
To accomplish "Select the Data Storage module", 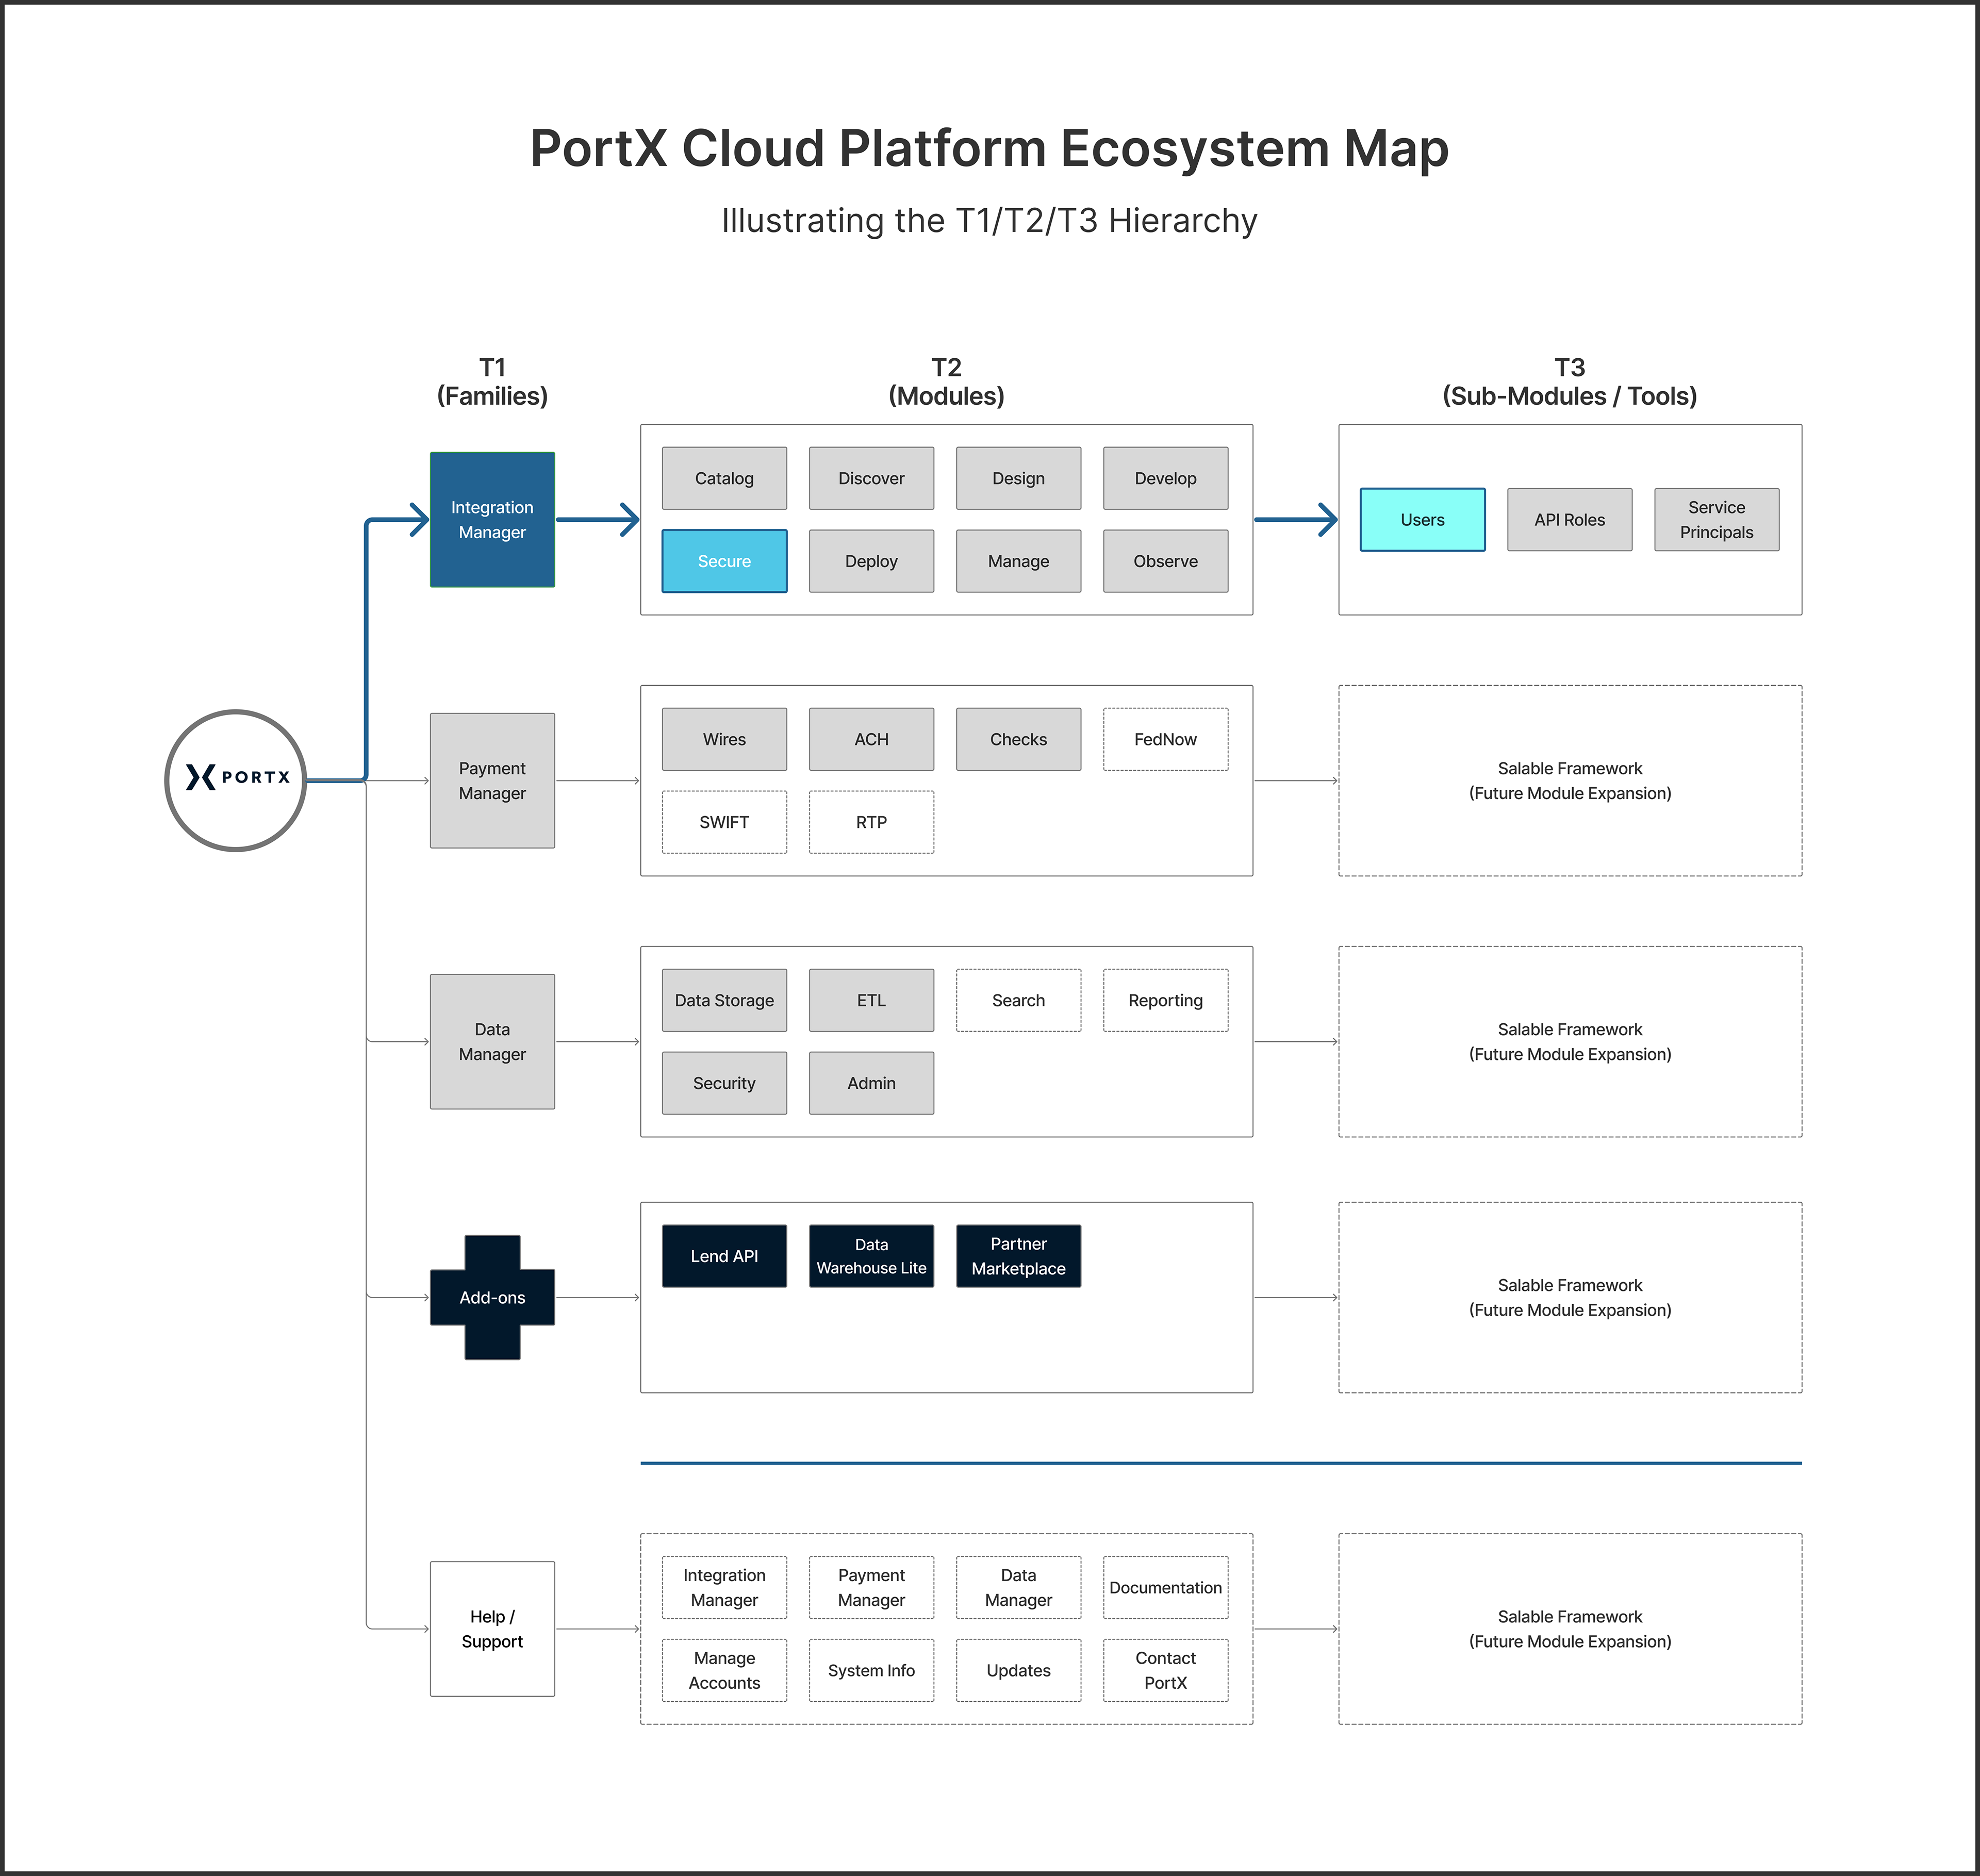I will [x=724, y=1000].
